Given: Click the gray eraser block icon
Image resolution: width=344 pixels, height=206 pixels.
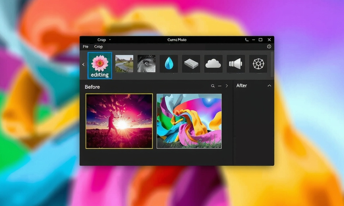Looking at the screenshot, I should click(191, 64).
